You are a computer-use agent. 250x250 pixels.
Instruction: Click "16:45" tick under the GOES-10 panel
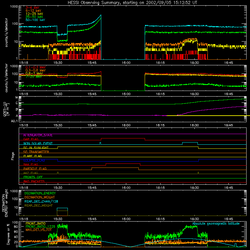coord(228,125)
